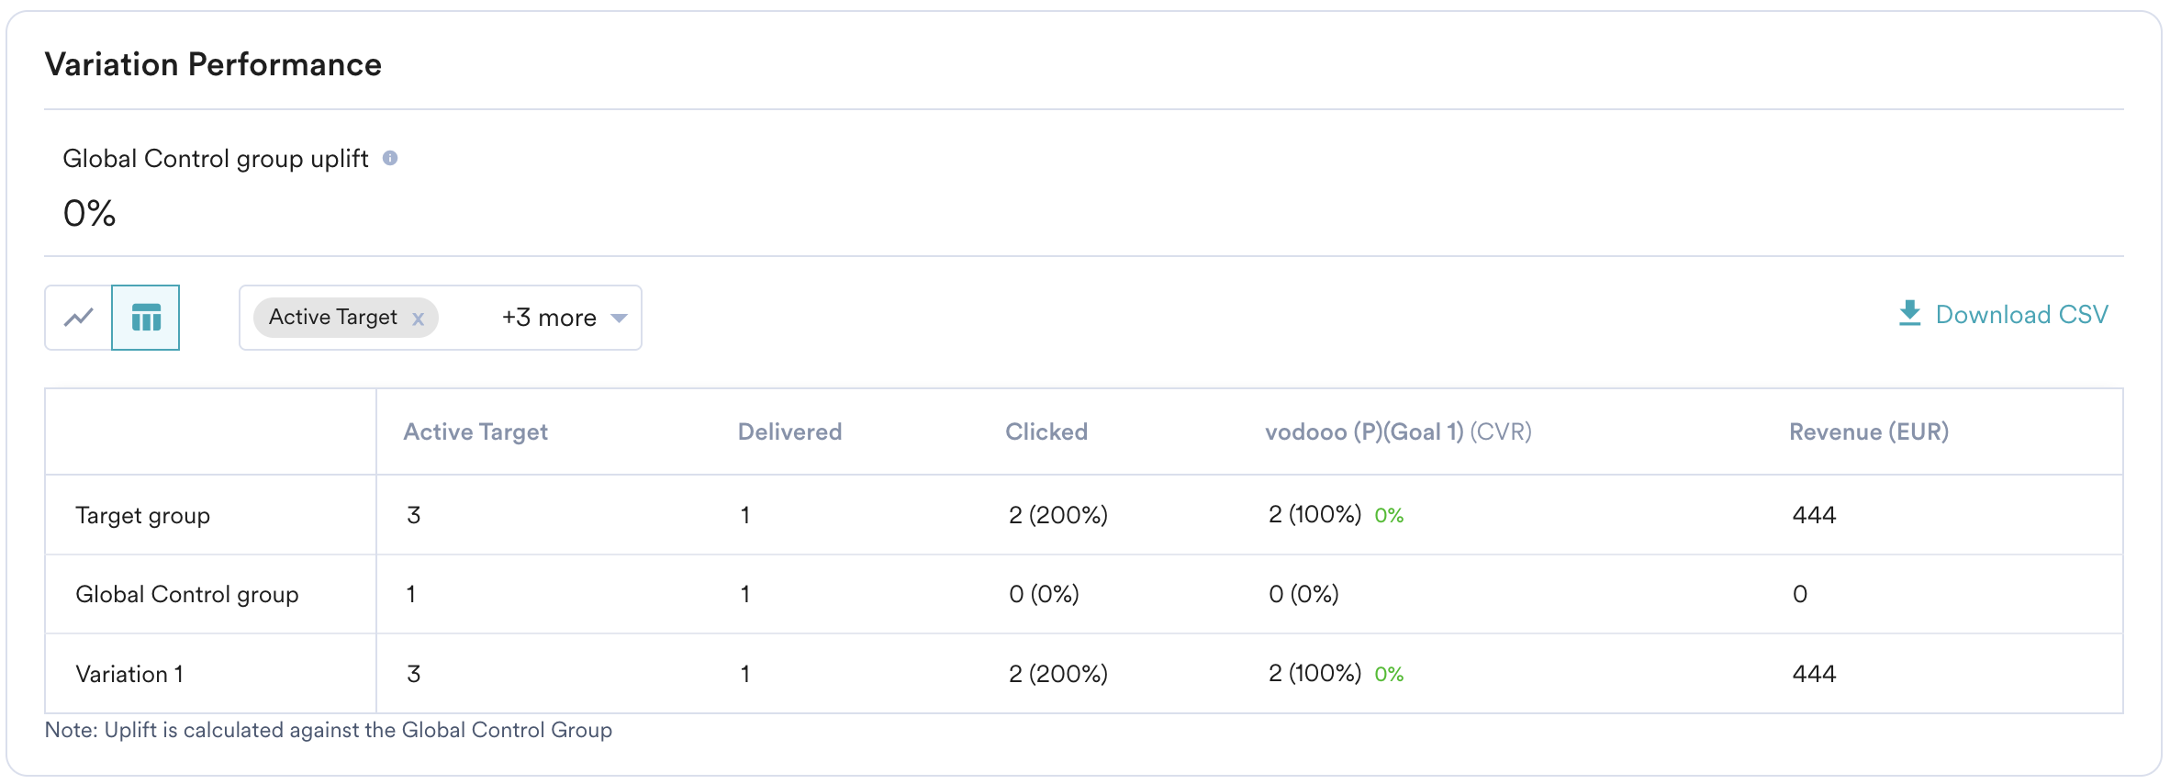Select the graph toggle icon on the left
This screenshot has height=784, width=2170.
[79, 317]
